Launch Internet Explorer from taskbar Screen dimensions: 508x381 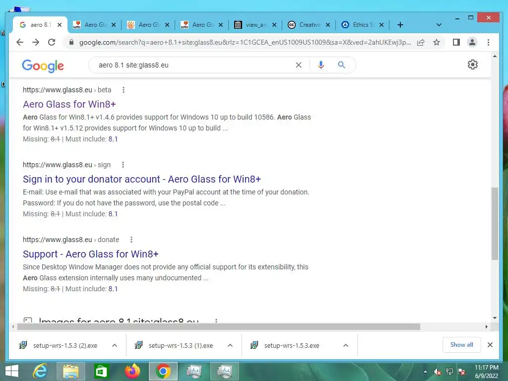[40, 371]
